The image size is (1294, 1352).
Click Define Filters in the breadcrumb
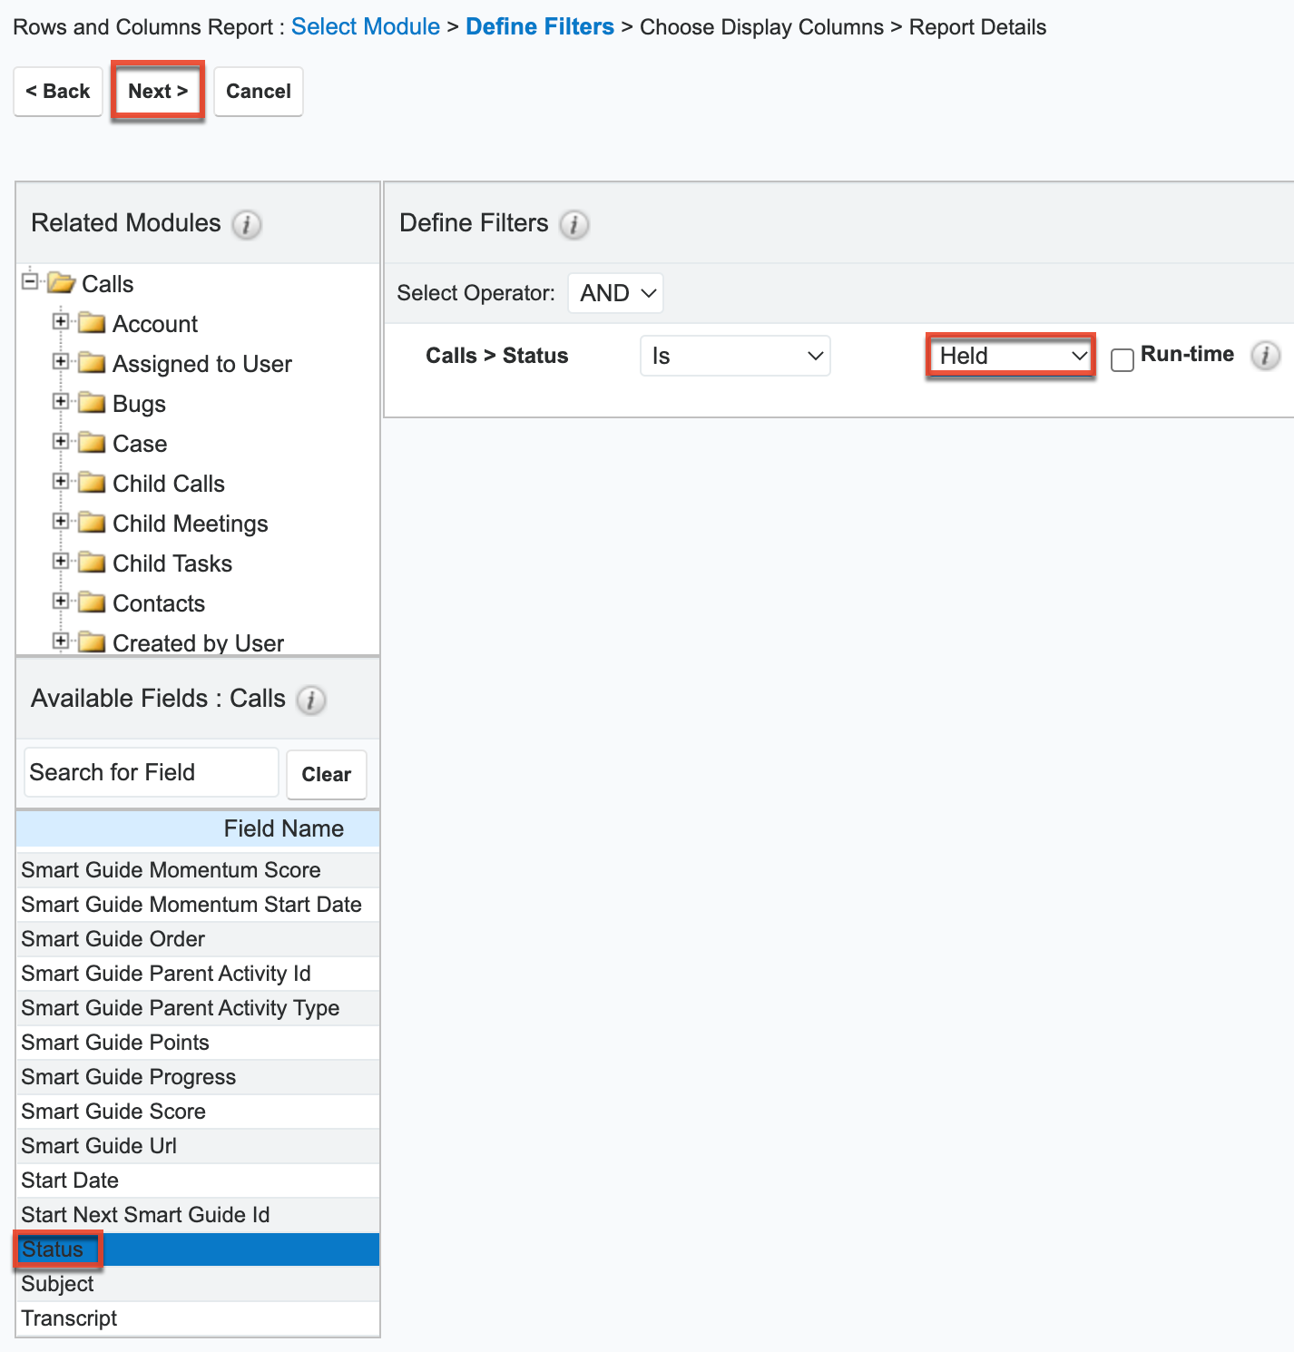(x=539, y=26)
